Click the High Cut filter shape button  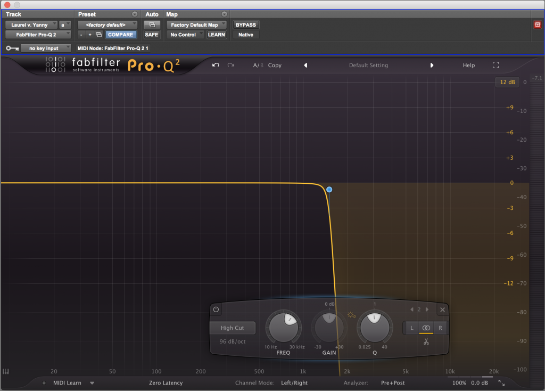point(233,328)
